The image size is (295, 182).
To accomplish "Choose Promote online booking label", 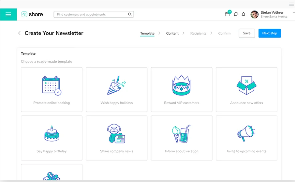I will 52,103.
